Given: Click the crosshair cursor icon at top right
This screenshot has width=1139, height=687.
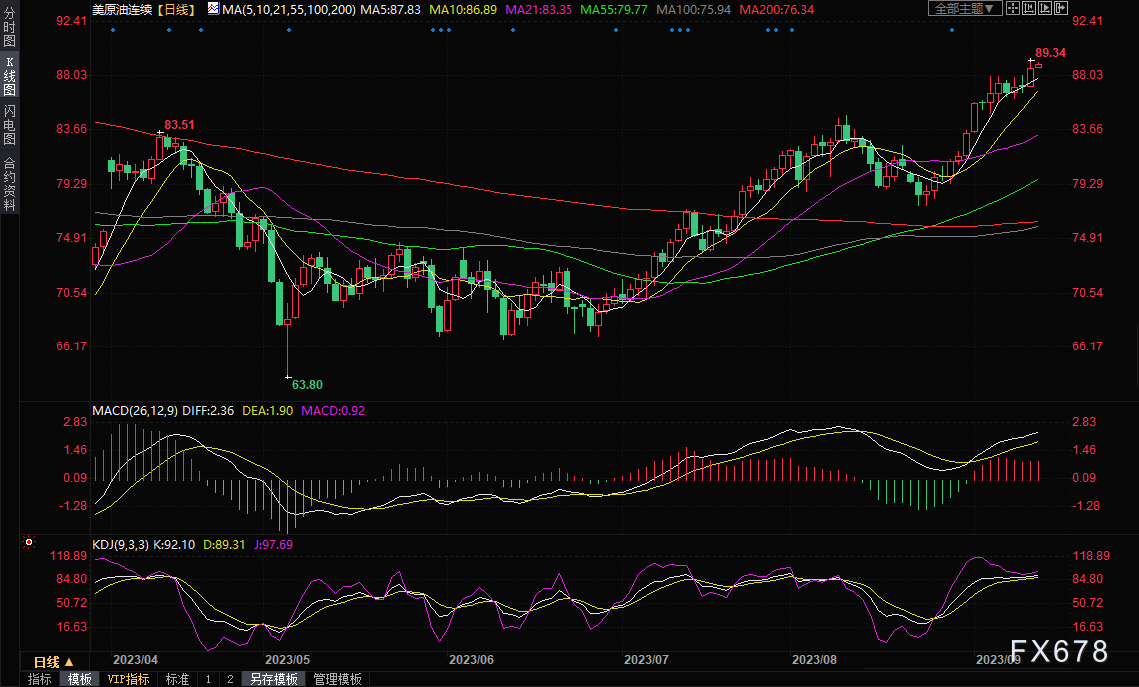Looking at the screenshot, I should (1012, 8).
